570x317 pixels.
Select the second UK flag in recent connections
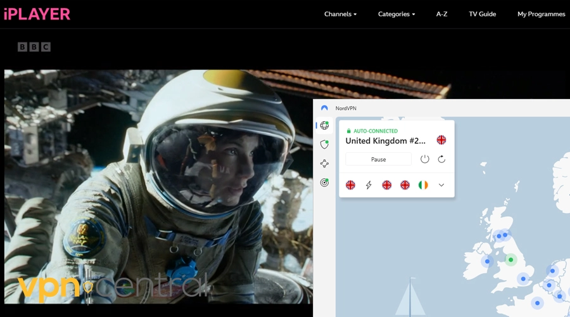387,185
